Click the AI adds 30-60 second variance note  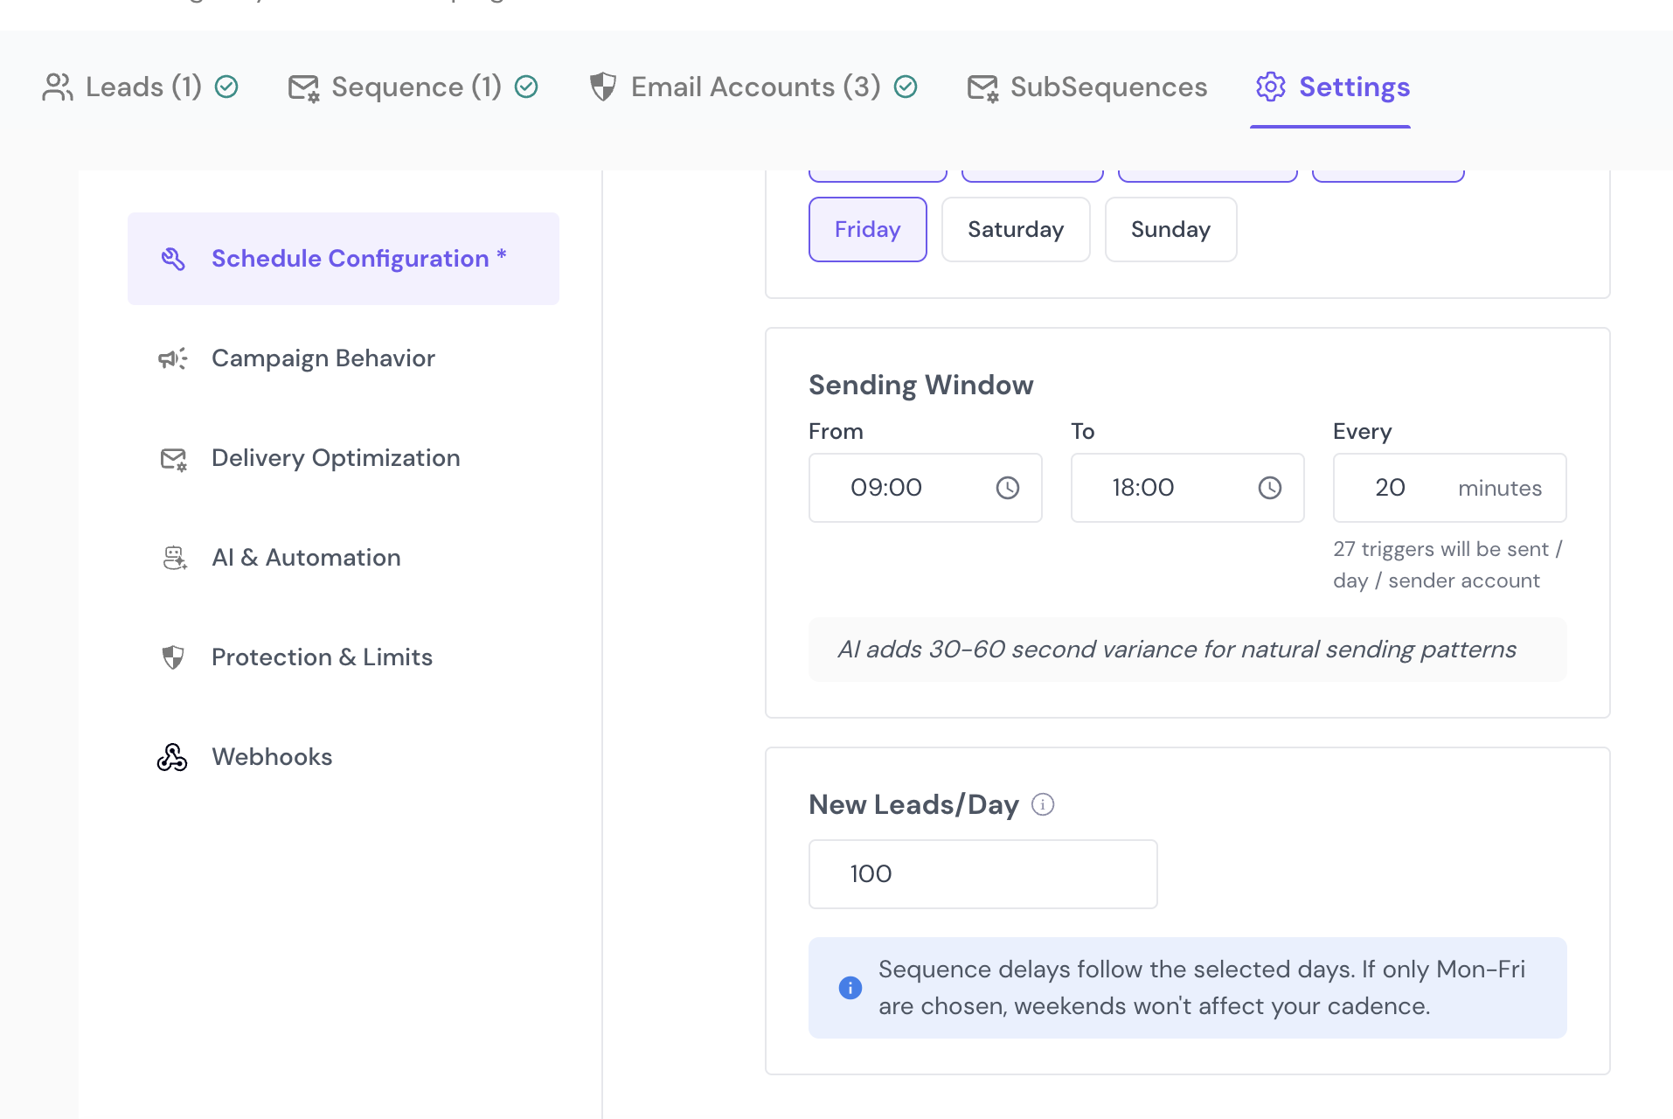tap(1188, 650)
